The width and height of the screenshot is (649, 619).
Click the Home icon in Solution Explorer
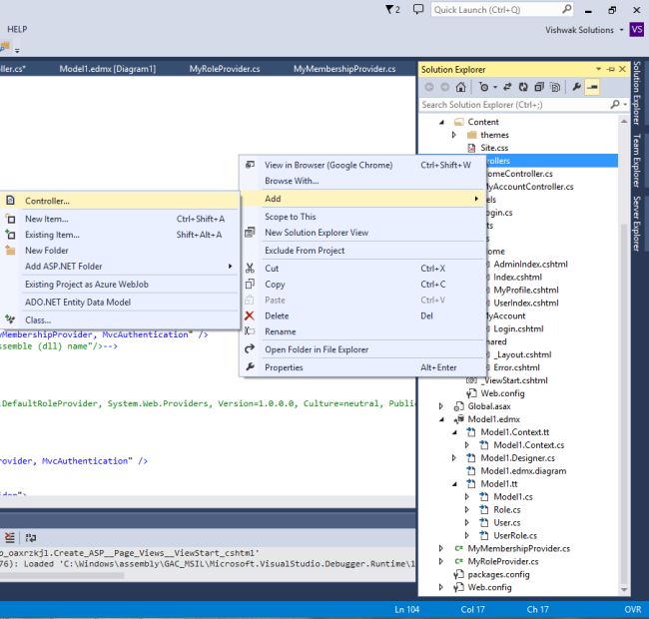(x=460, y=87)
